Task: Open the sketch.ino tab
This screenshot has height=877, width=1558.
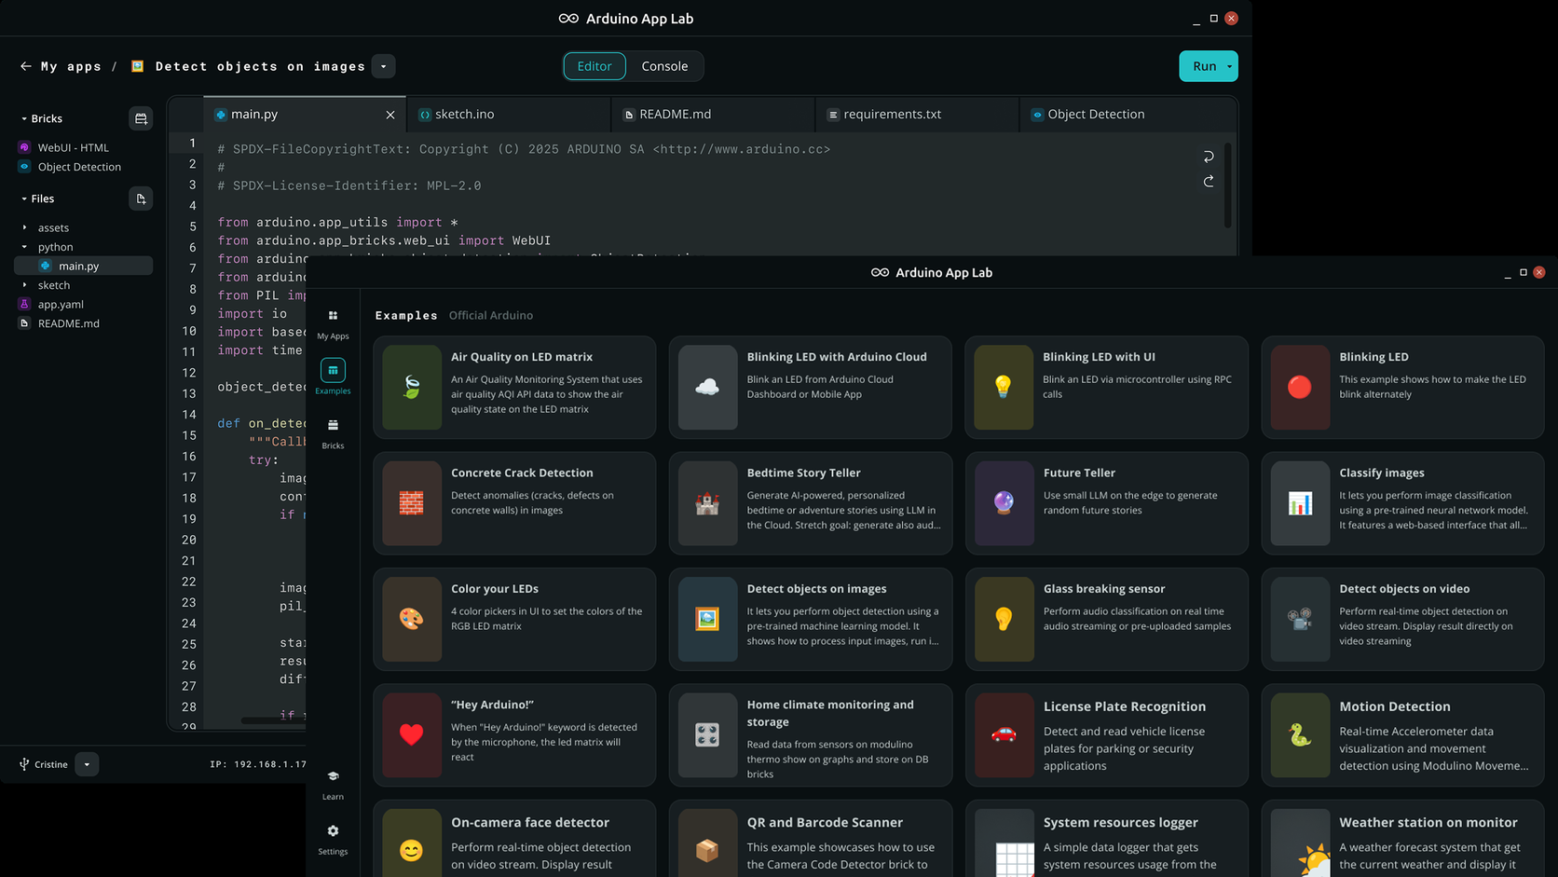Action: 509,115
